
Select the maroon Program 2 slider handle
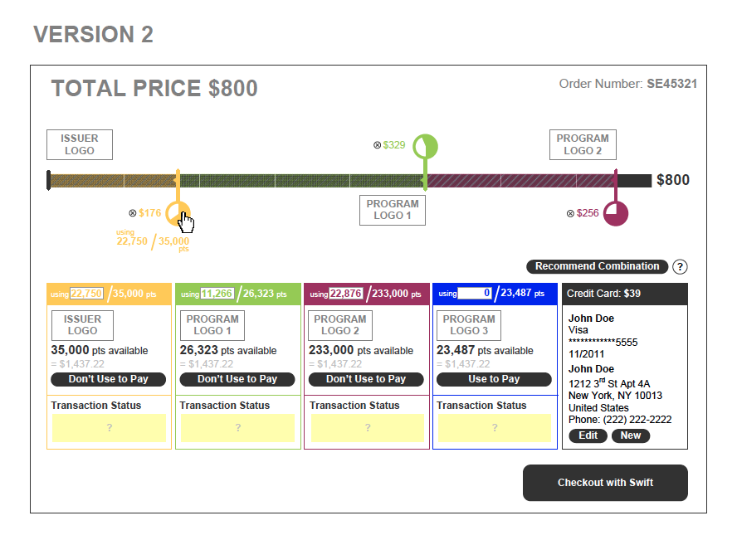tap(616, 213)
